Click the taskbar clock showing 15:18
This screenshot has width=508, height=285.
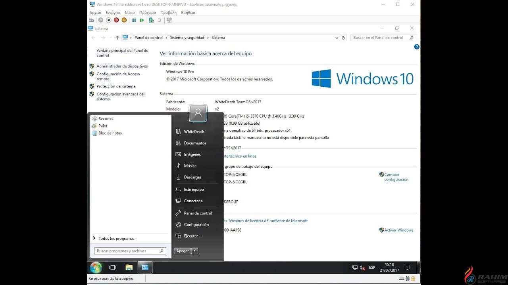tap(390, 268)
